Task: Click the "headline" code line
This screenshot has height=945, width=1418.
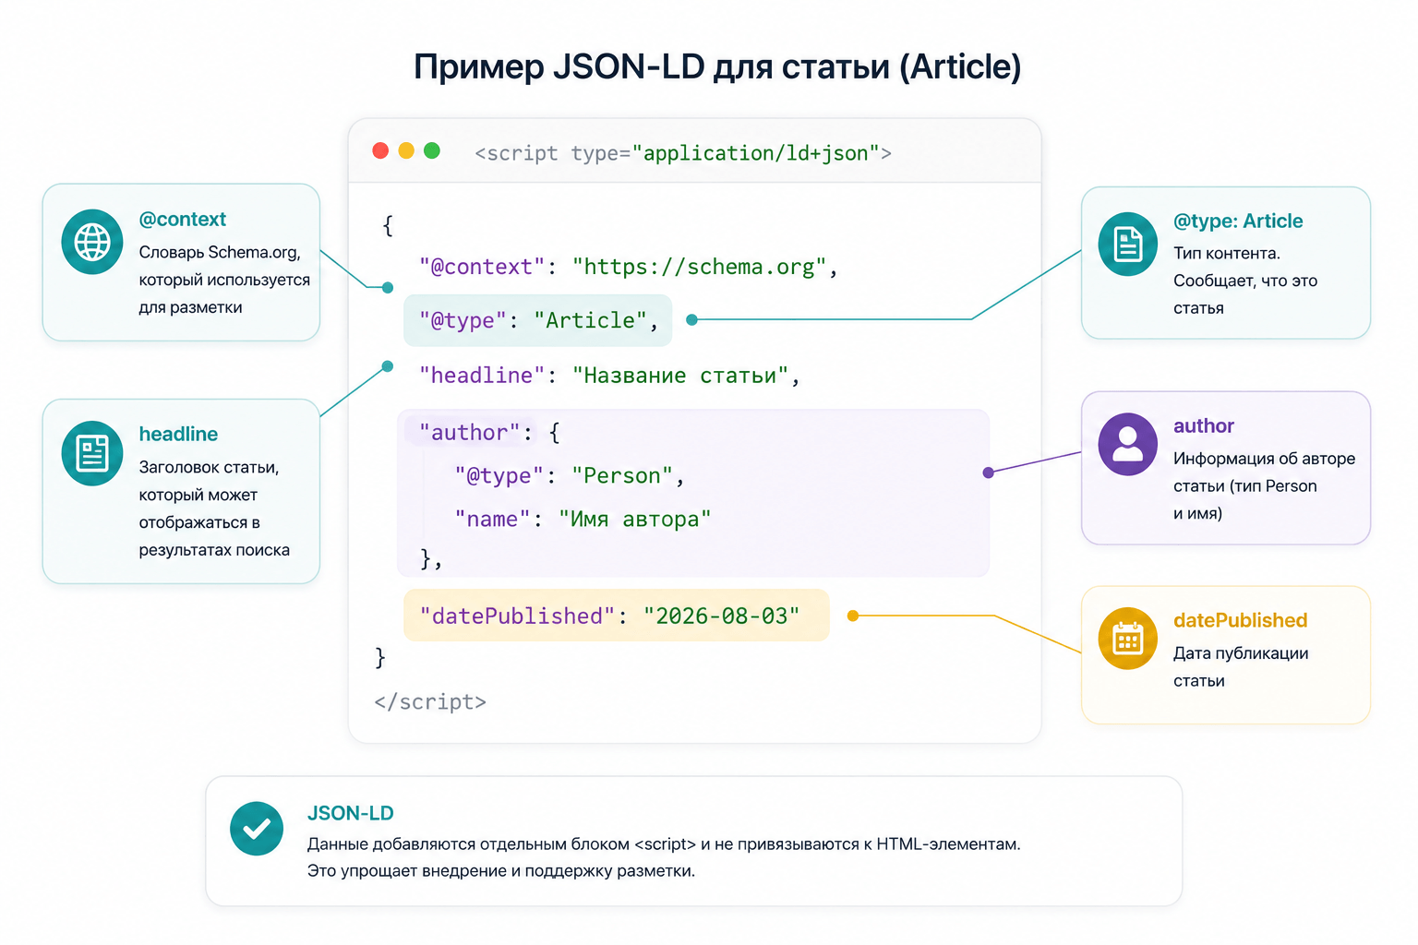Action: click(609, 376)
